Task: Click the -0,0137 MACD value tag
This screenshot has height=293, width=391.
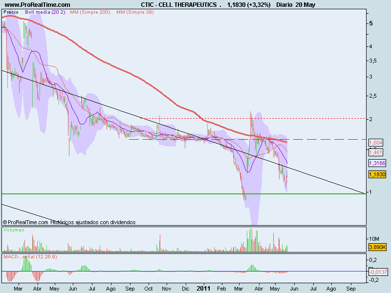Action: click(x=378, y=272)
